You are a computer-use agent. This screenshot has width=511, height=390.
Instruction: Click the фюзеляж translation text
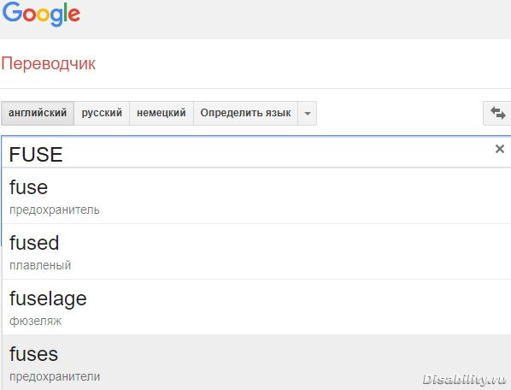(35, 322)
